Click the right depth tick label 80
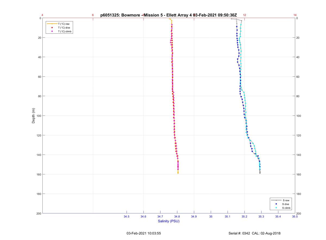Image resolution: width=326 pixels, height=240 pixels. pos(298,96)
